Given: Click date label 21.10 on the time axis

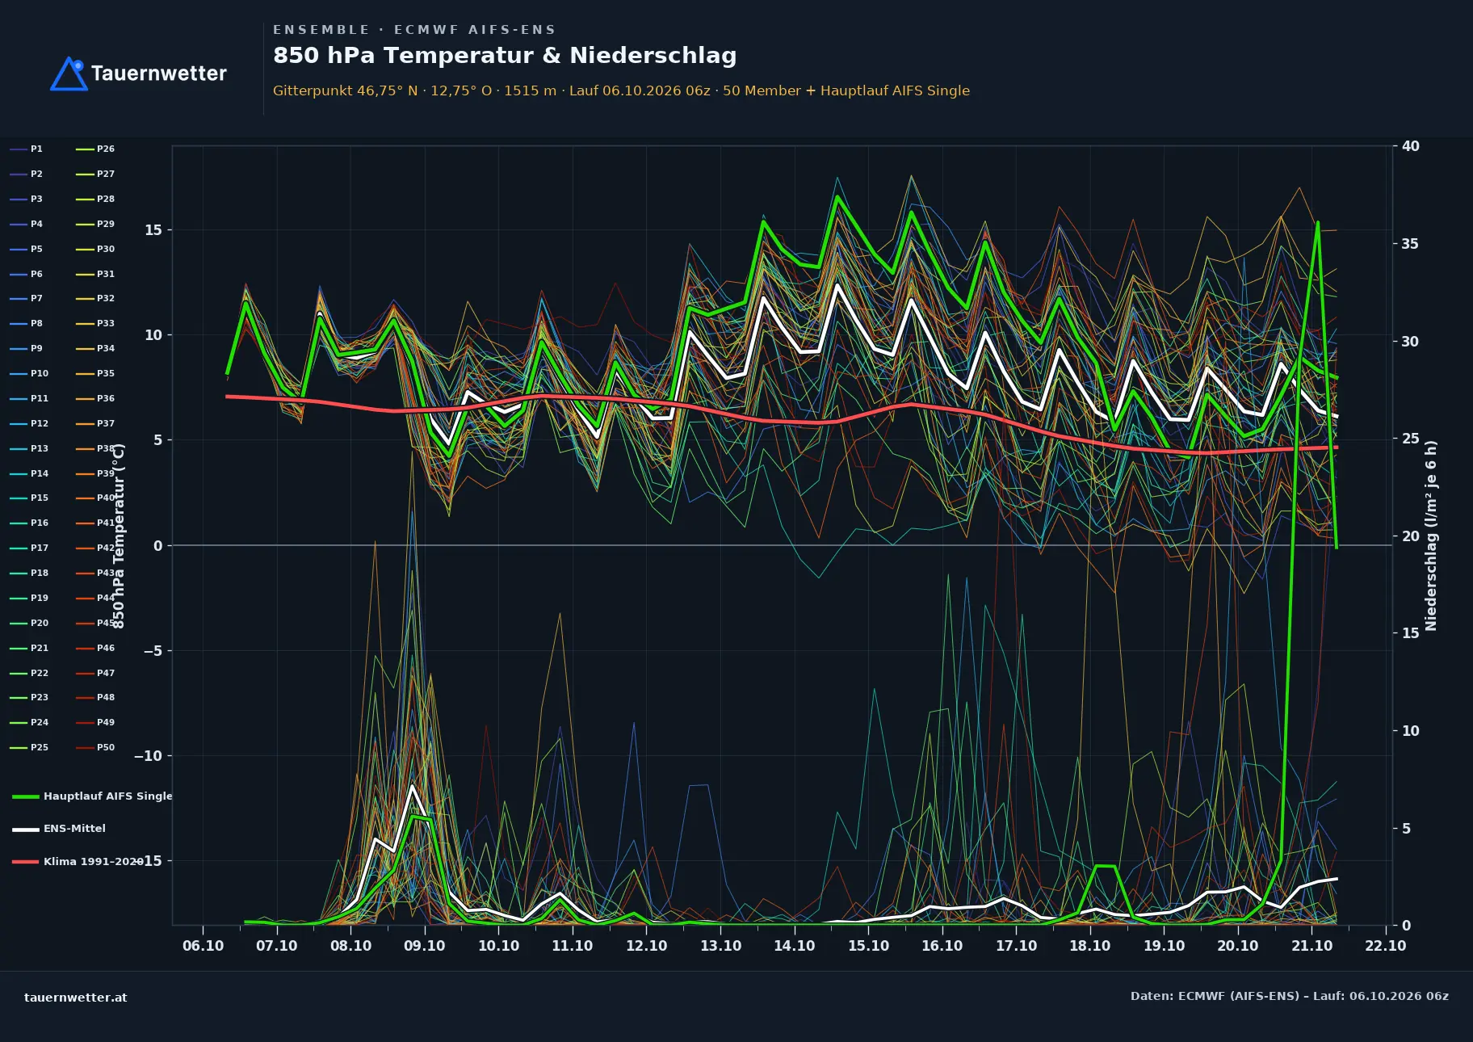Looking at the screenshot, I should [1312, 946].
